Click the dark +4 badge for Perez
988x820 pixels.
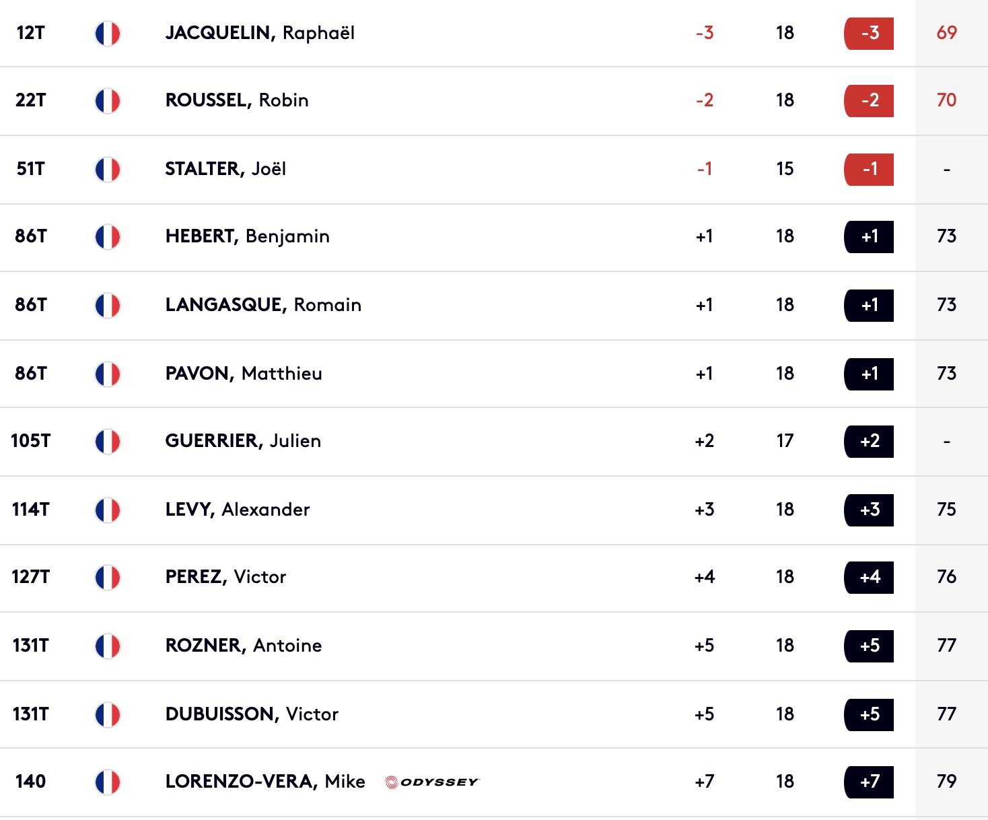pyautogui.click(x=869, y=577)
